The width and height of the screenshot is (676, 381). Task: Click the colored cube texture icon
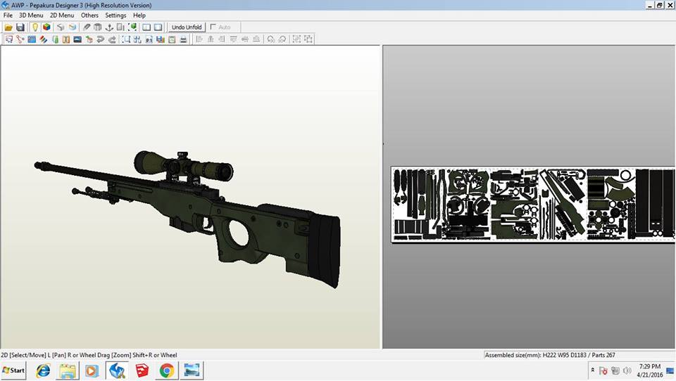pos(46,27)
